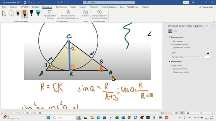Open Excel from taskbar
This screenshot has height=121, width=216.
[x=117, y=118]
